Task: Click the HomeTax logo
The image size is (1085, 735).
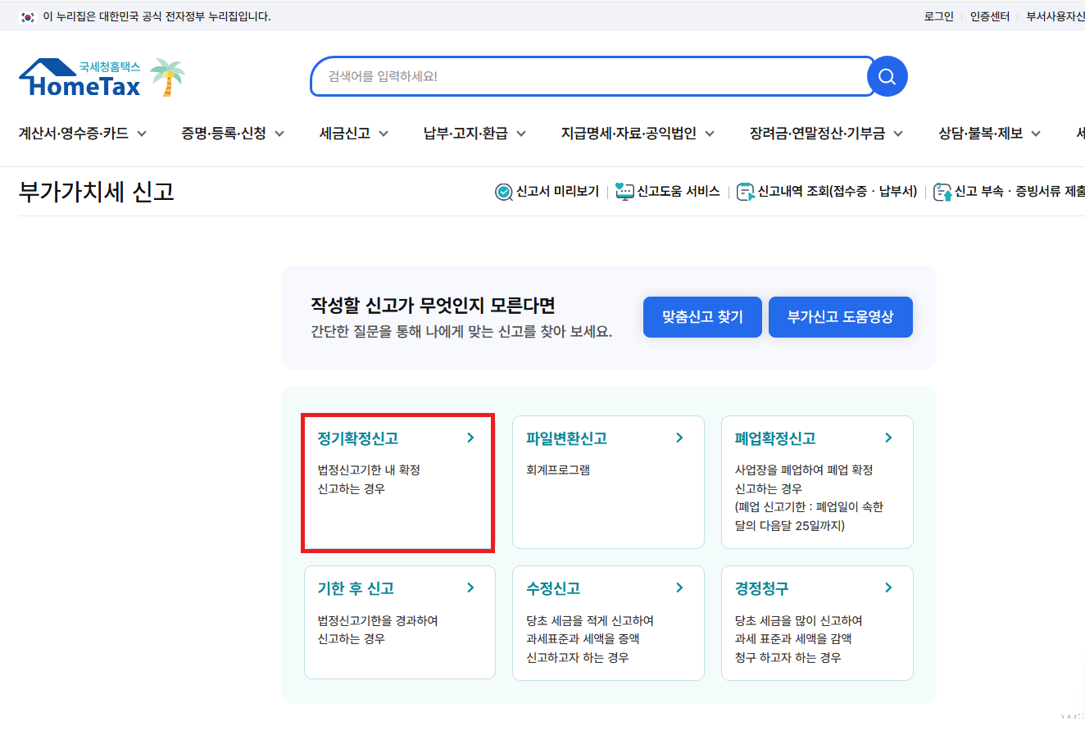Action: [78, 78]
